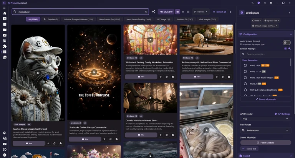Screen dimensions: 295x158
Task: Select the Wan2.1 I2V radio option
Action: pyautogui.click(x=245, y=65)
